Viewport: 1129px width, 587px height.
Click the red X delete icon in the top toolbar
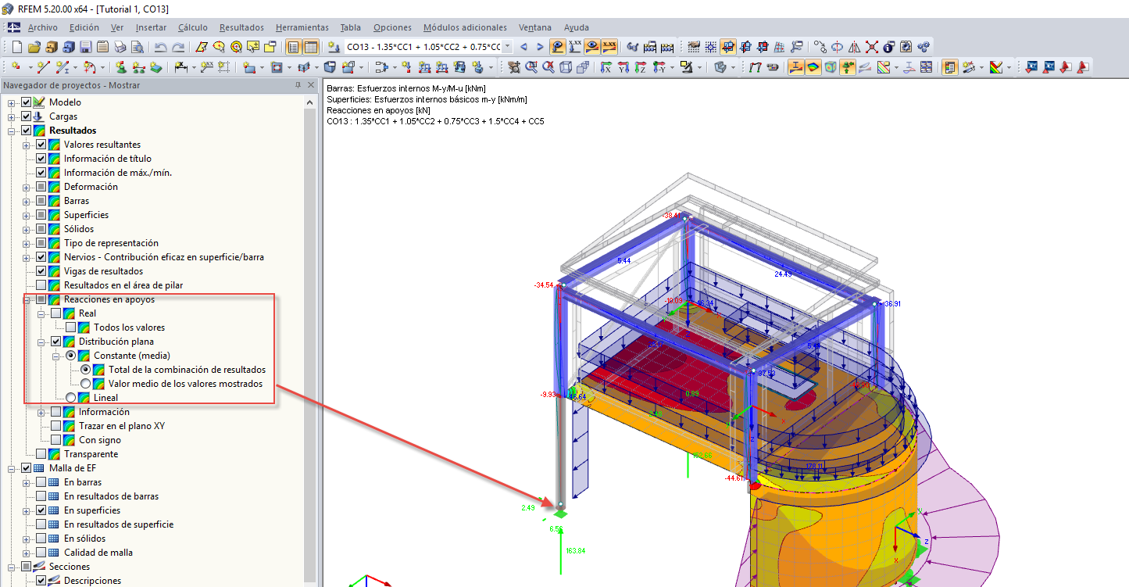(x=872, y=47)
